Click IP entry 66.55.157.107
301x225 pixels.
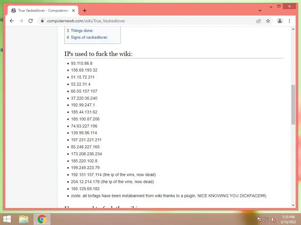(x=84, y=91)
